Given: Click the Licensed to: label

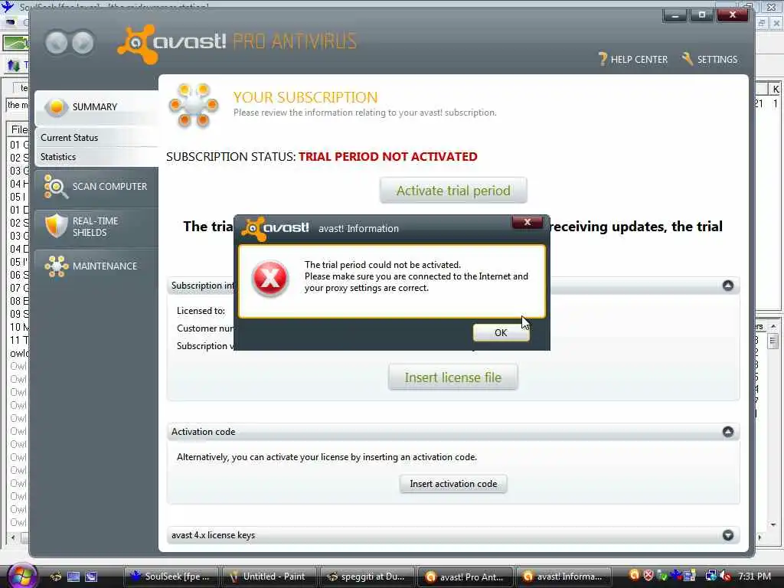Looking at the screenshot, I should click(201, 311).
